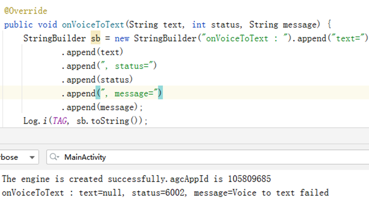Image resolution: width=369 pixels, height=198 pixels.
Task: Click the public keyword in method declaration
Action: pos(18,25)
